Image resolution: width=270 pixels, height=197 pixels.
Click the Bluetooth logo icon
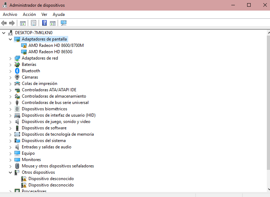(17, 71)
